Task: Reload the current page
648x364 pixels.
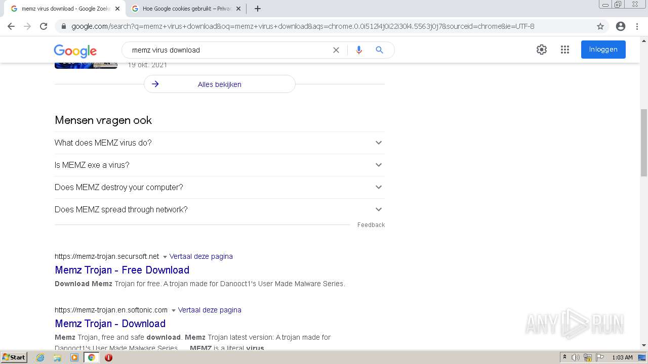Action: (44, 26)
